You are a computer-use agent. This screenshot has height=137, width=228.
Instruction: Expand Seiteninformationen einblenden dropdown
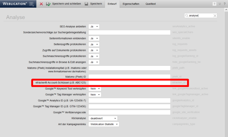click(x=94, y=38)
